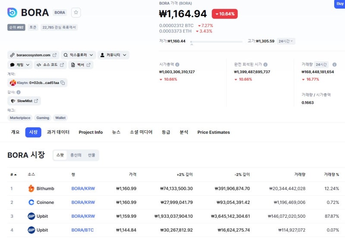
Task: Open the 등급 tab
Action: tap(166, 132)
